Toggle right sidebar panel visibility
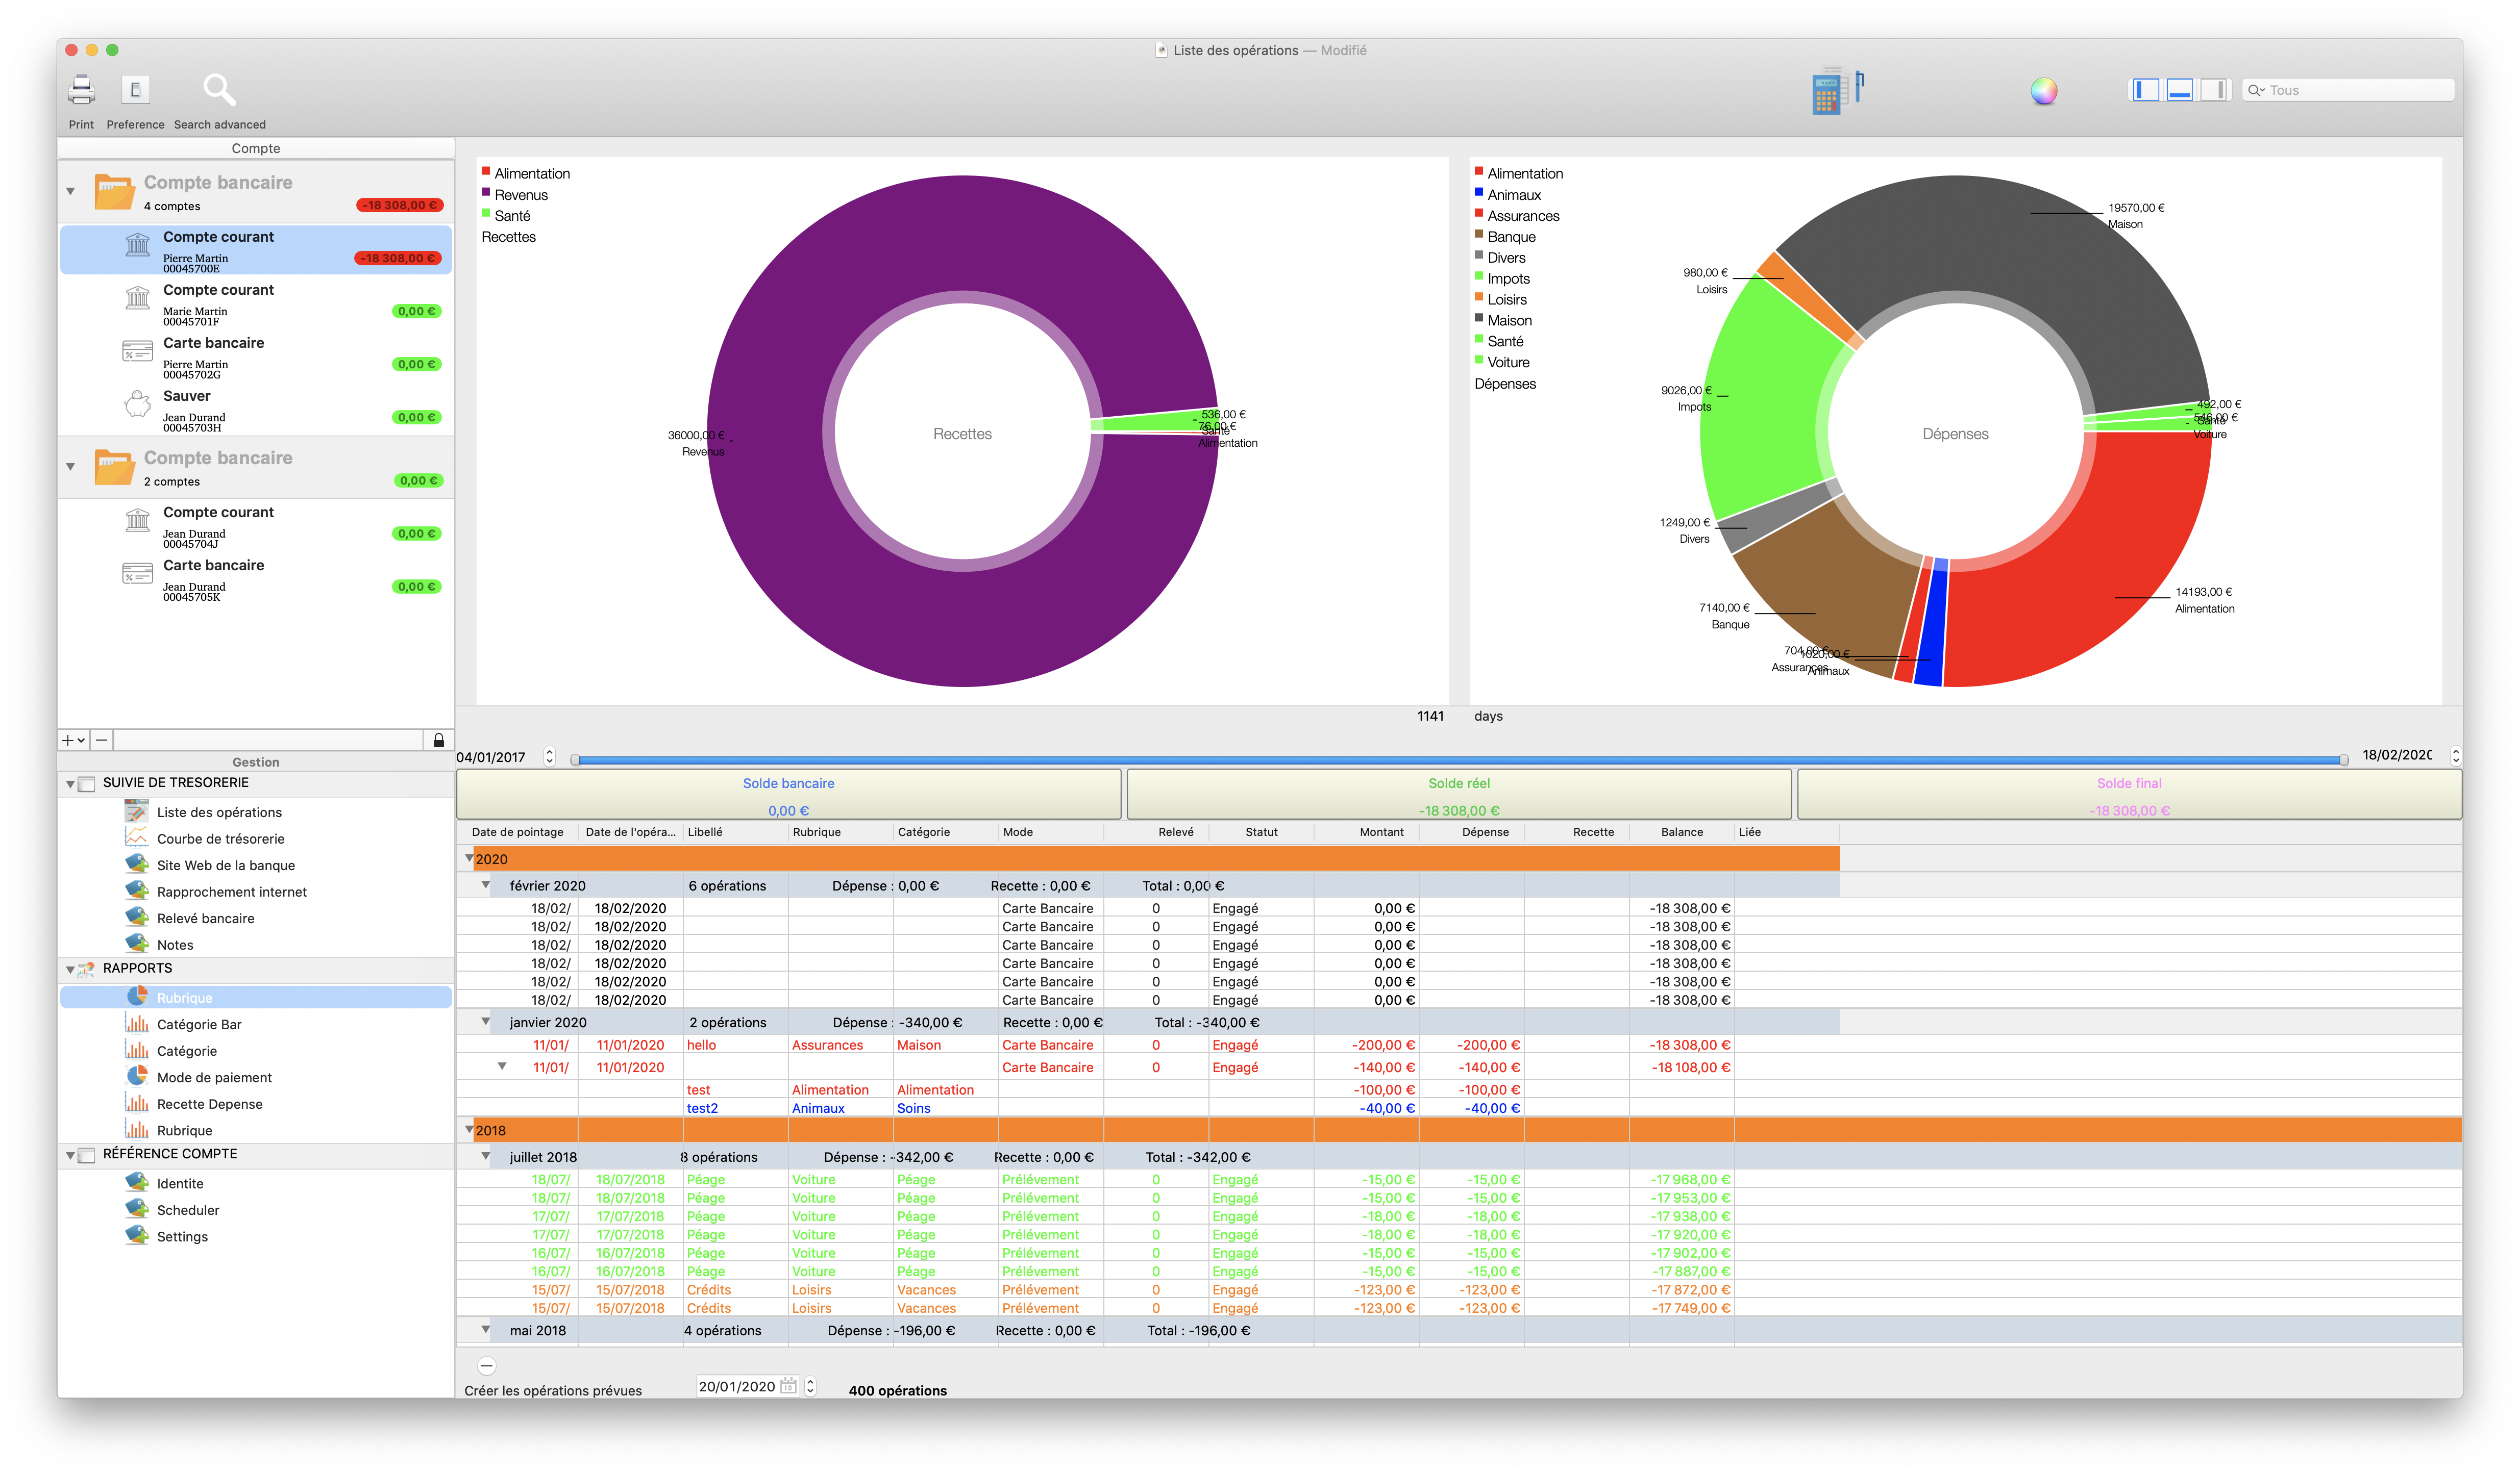Screen dimensions: 2520x1474 point(2215,90)
